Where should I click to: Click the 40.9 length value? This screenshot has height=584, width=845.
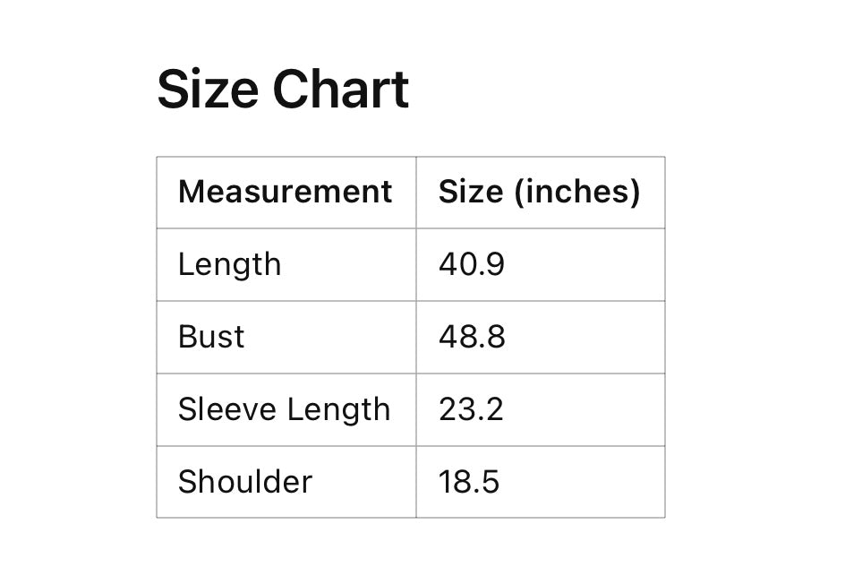click(x=471, y=264)
